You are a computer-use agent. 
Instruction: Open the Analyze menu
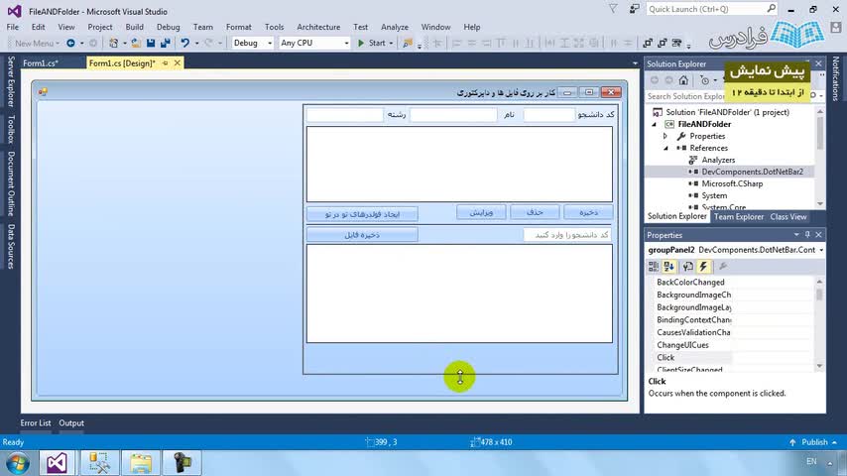pyautogui.click(x=395, y=27)
